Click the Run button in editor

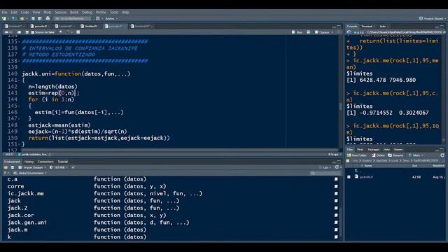click(x=297, y=32)
